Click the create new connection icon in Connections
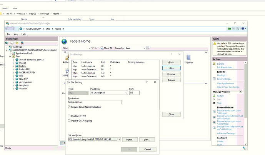 tap(7, 43)
